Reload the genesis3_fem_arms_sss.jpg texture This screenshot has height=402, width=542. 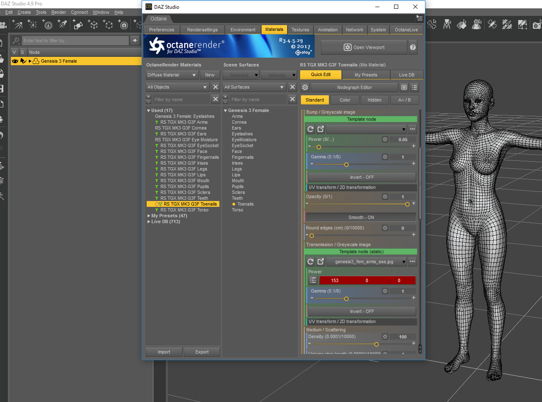tap(310, 262)
